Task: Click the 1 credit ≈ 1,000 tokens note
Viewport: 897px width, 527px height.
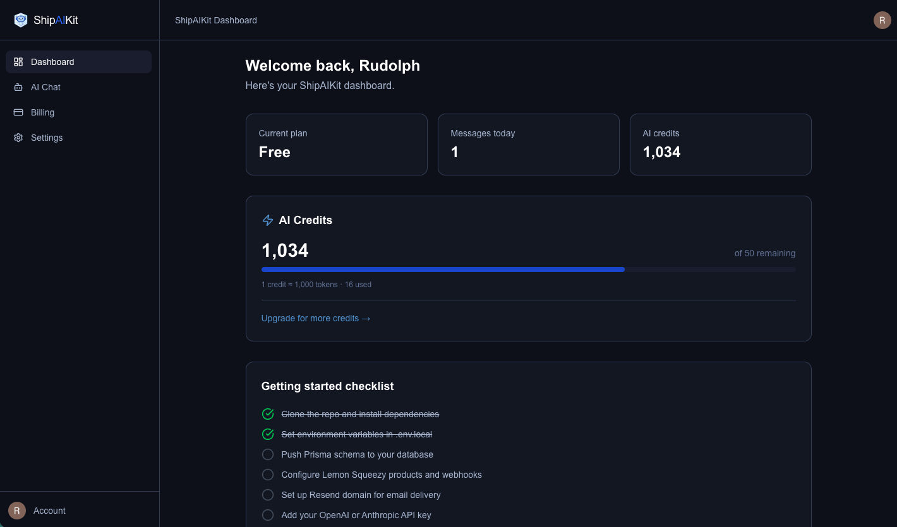Action: coord(316,285)
